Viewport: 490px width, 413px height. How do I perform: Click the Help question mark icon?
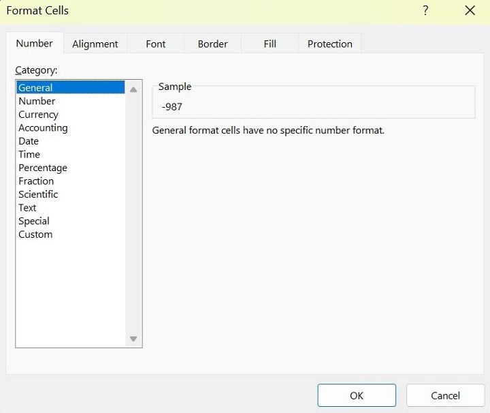click(425, 11)
